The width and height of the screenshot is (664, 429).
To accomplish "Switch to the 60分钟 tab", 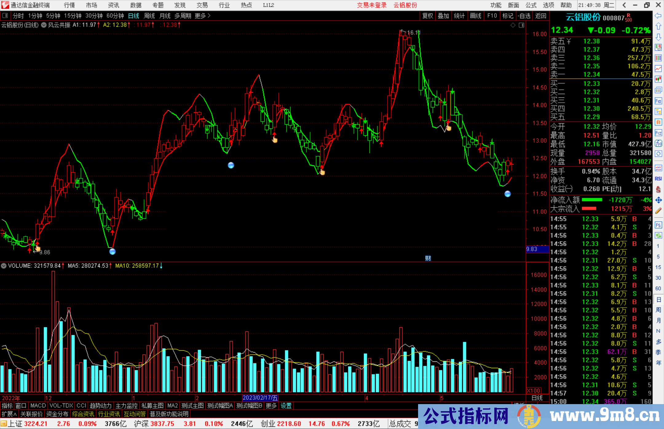I will (115, 16).
